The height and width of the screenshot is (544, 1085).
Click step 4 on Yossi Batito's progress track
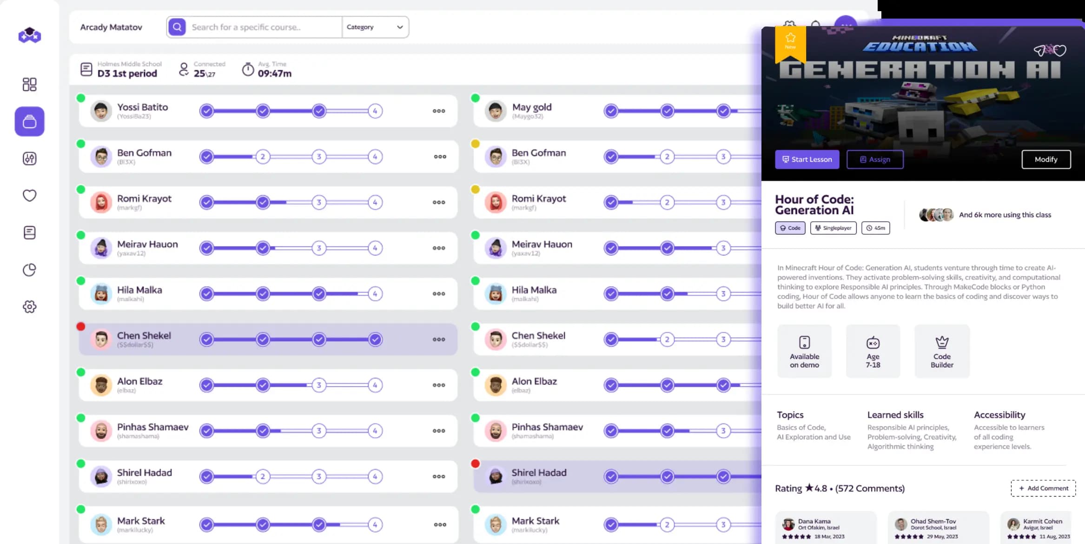point(375,111)
